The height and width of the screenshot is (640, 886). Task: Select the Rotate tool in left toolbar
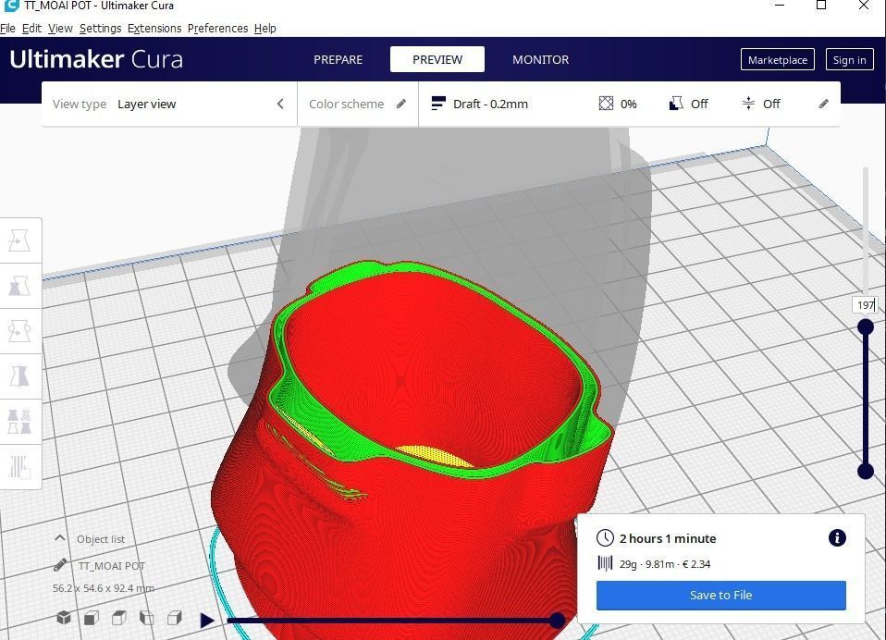click(x=19, y=331)
